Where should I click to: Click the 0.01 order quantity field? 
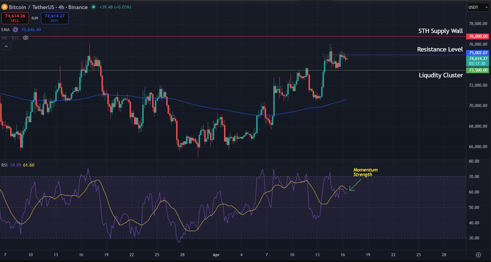click(35, 18)
